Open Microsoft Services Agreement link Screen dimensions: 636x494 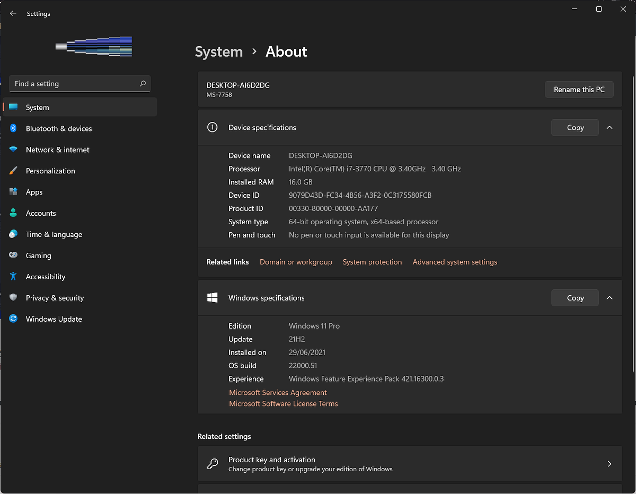(x=278, y=393)
